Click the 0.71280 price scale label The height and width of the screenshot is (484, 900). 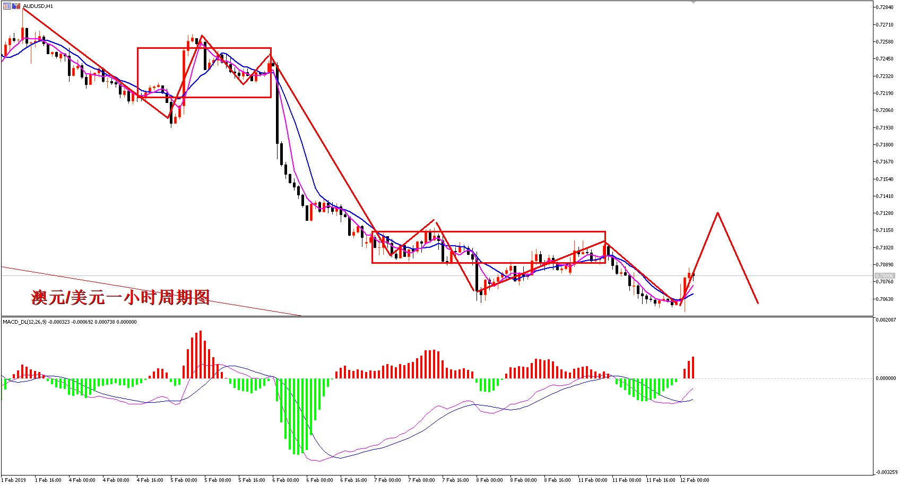point(885,213)
